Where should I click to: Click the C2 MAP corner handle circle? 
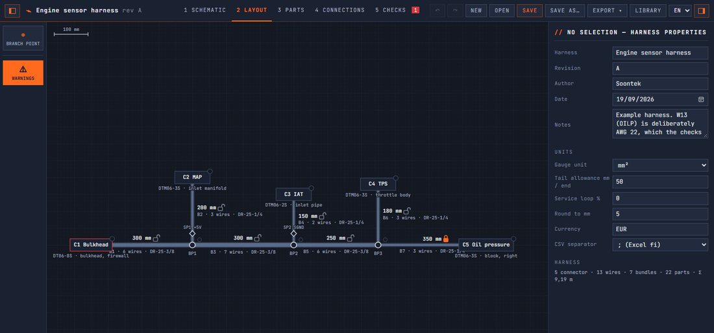click(210, 171)
